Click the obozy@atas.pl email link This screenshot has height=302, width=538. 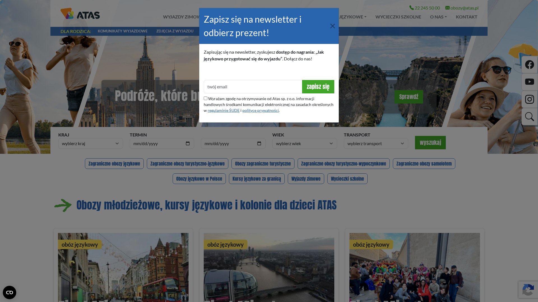coord(462,8)
